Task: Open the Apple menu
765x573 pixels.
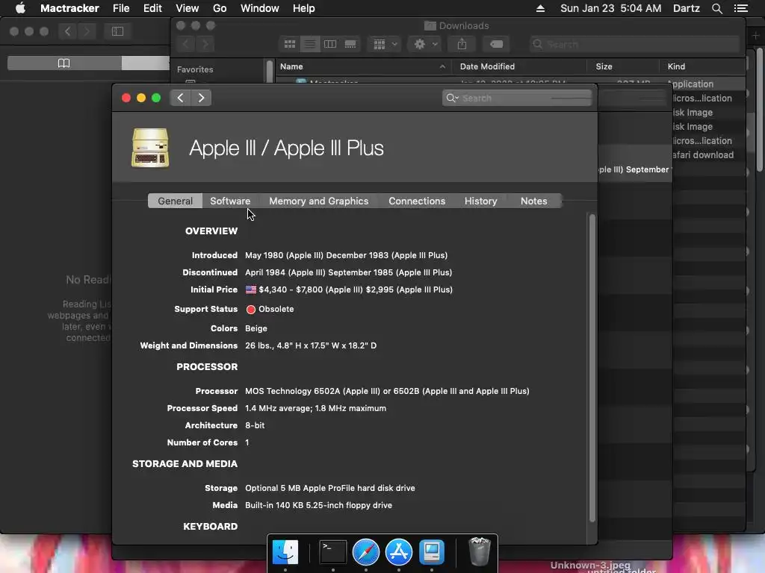Action: [20, 8]
